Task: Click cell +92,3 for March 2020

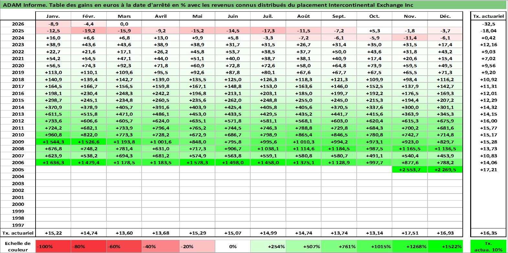Action: point(124,66)
